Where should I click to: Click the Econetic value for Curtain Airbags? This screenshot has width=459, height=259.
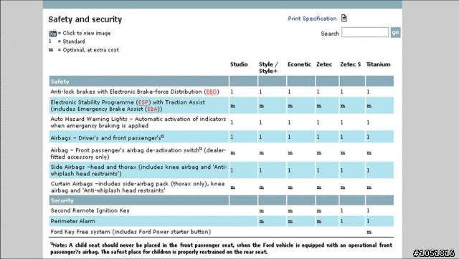(290, 187)
